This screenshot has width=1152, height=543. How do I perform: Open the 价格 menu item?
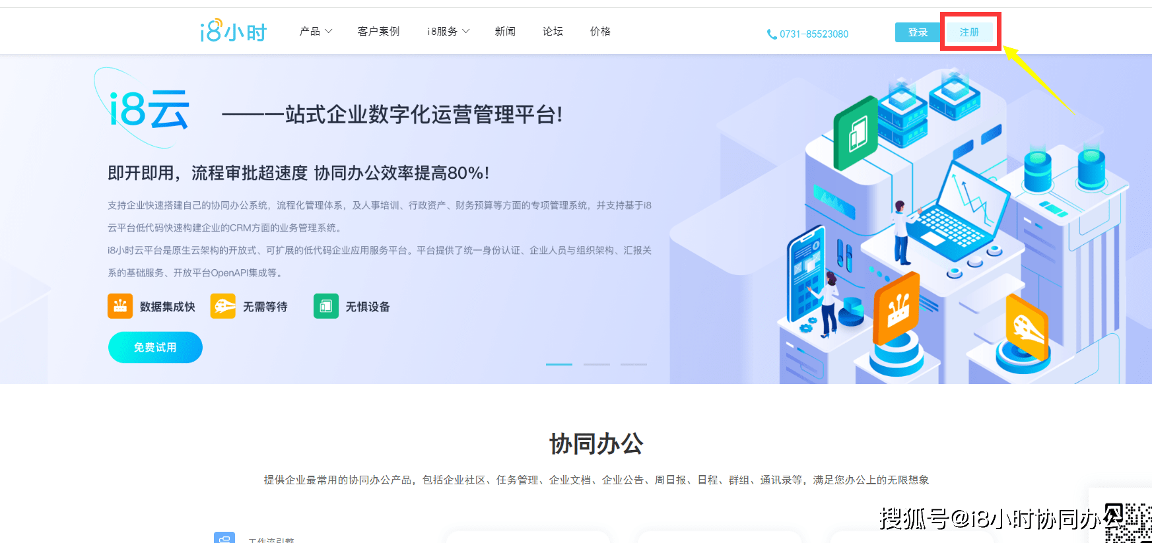(x=600, y=31)
